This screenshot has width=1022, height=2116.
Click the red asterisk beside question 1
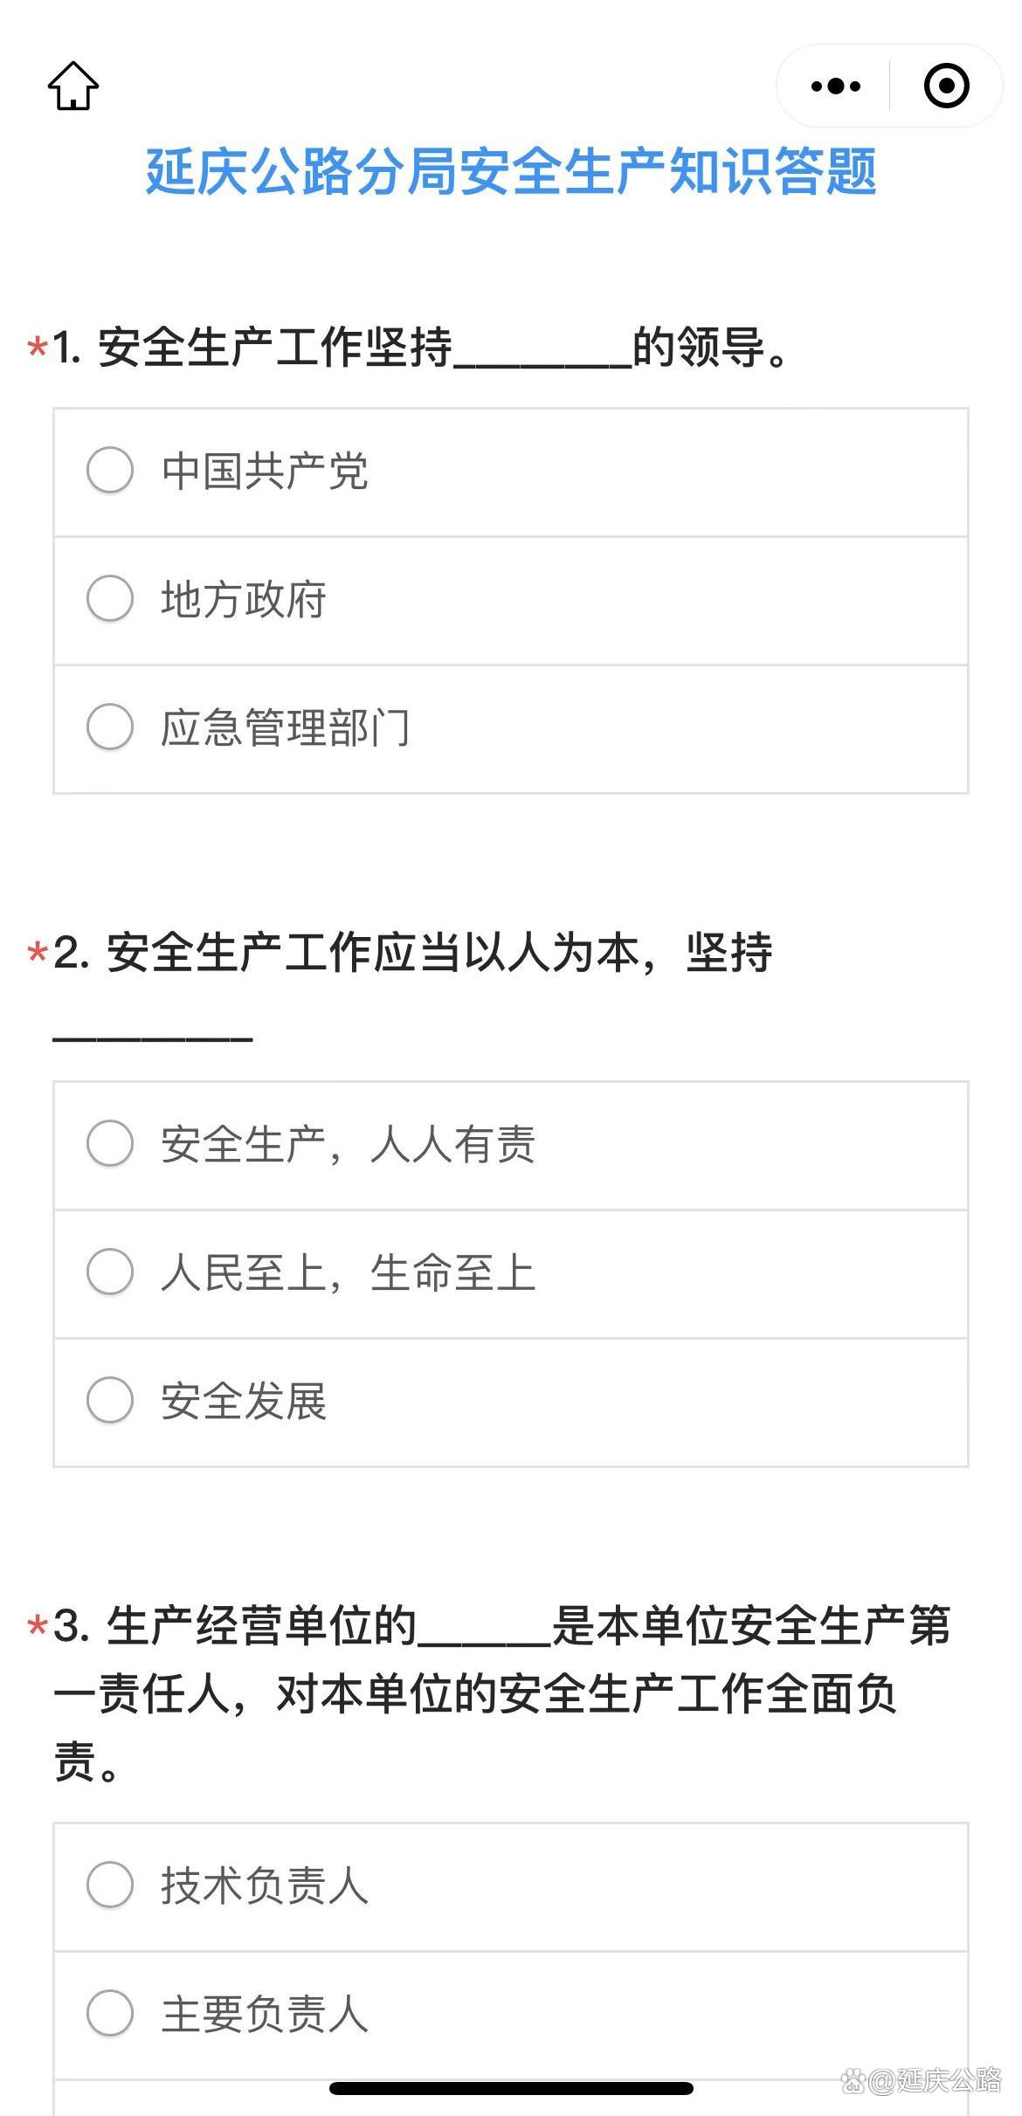(37, 348)
